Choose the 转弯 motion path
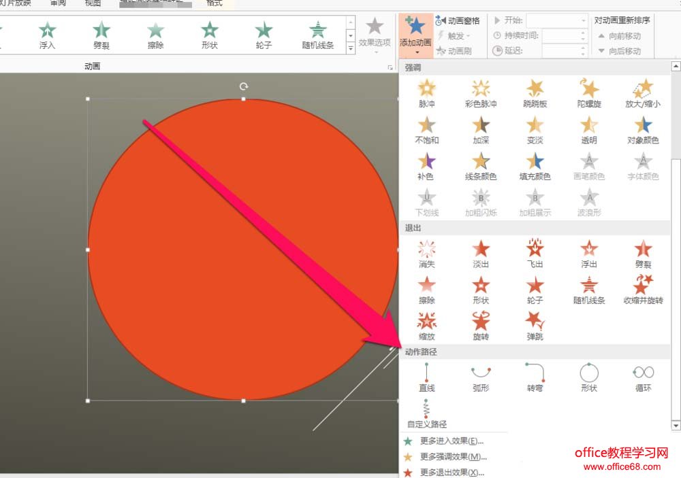681x478 pixels. coord(535,377)
